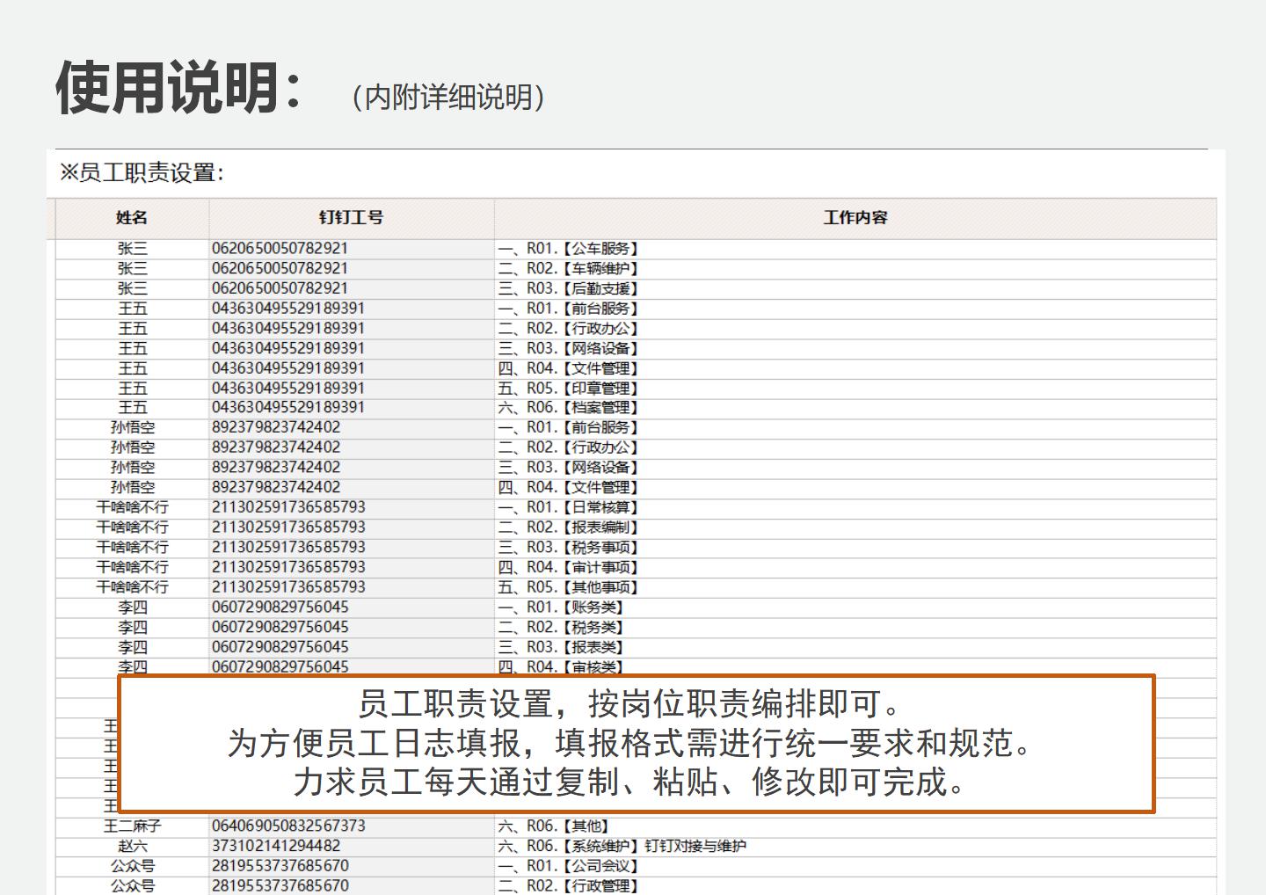Select the ※员工职责设置 label
The image size is (1266, 895).
click(141, 173)
